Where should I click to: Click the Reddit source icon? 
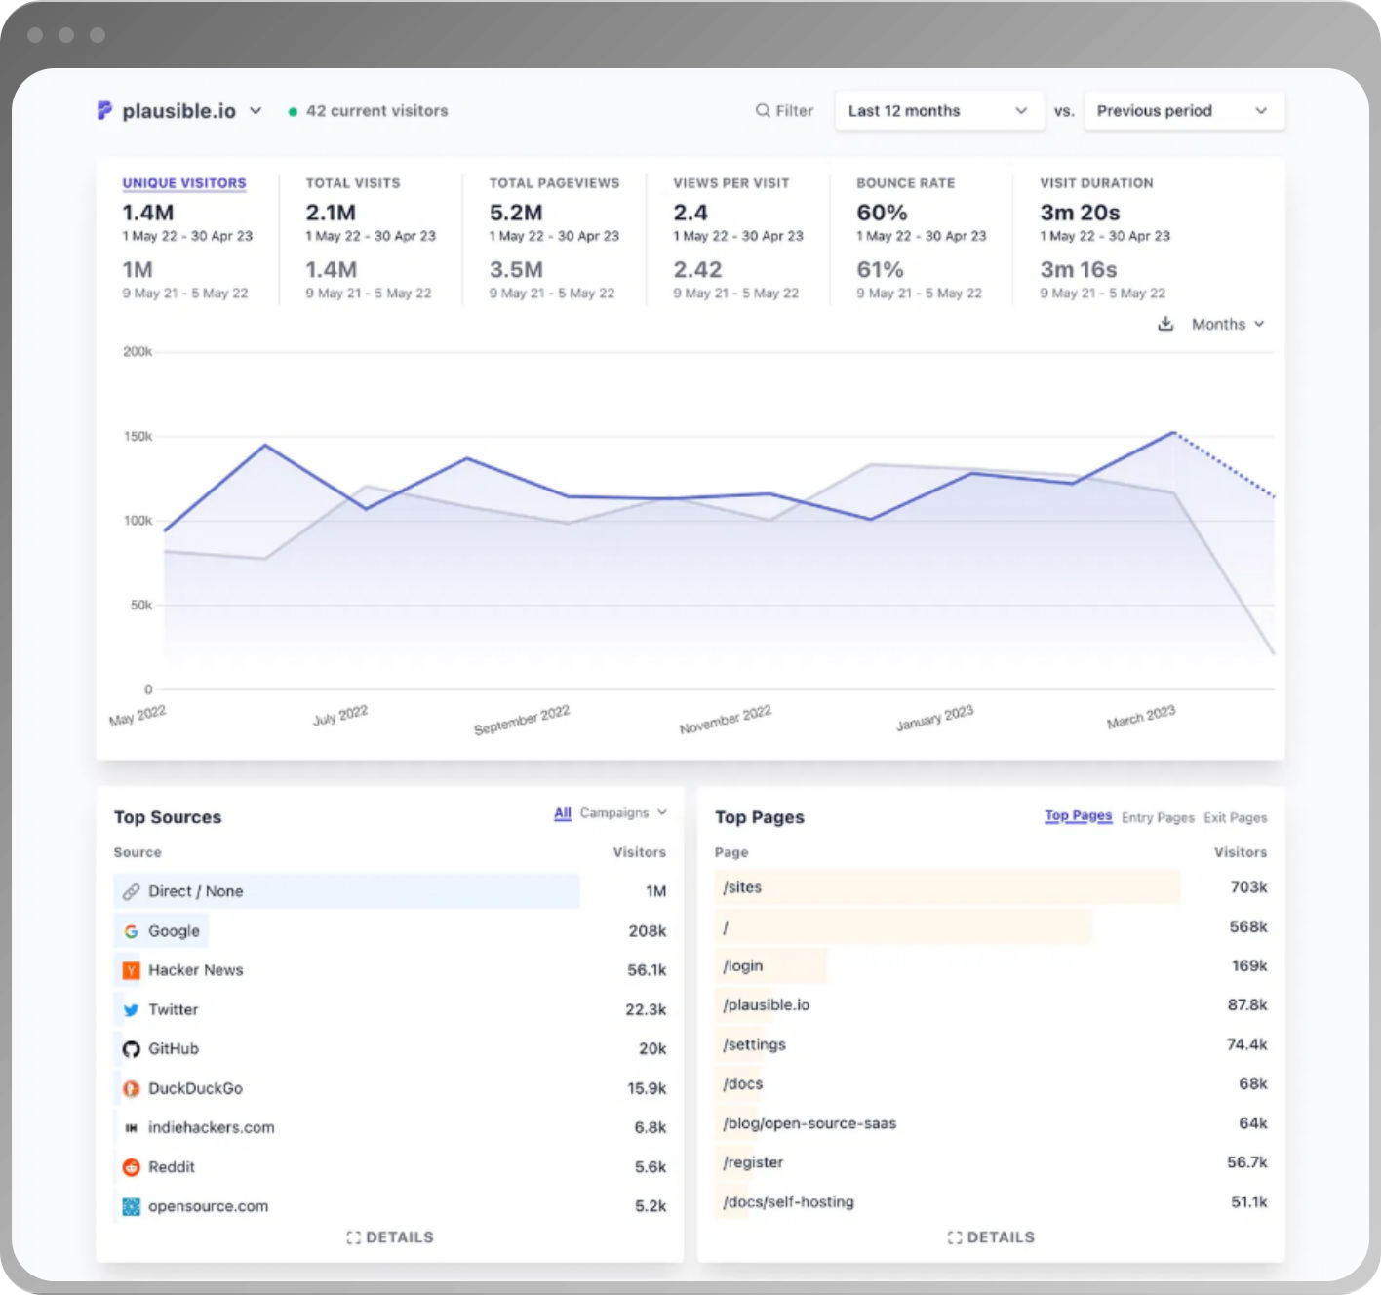click(132, 1167)
